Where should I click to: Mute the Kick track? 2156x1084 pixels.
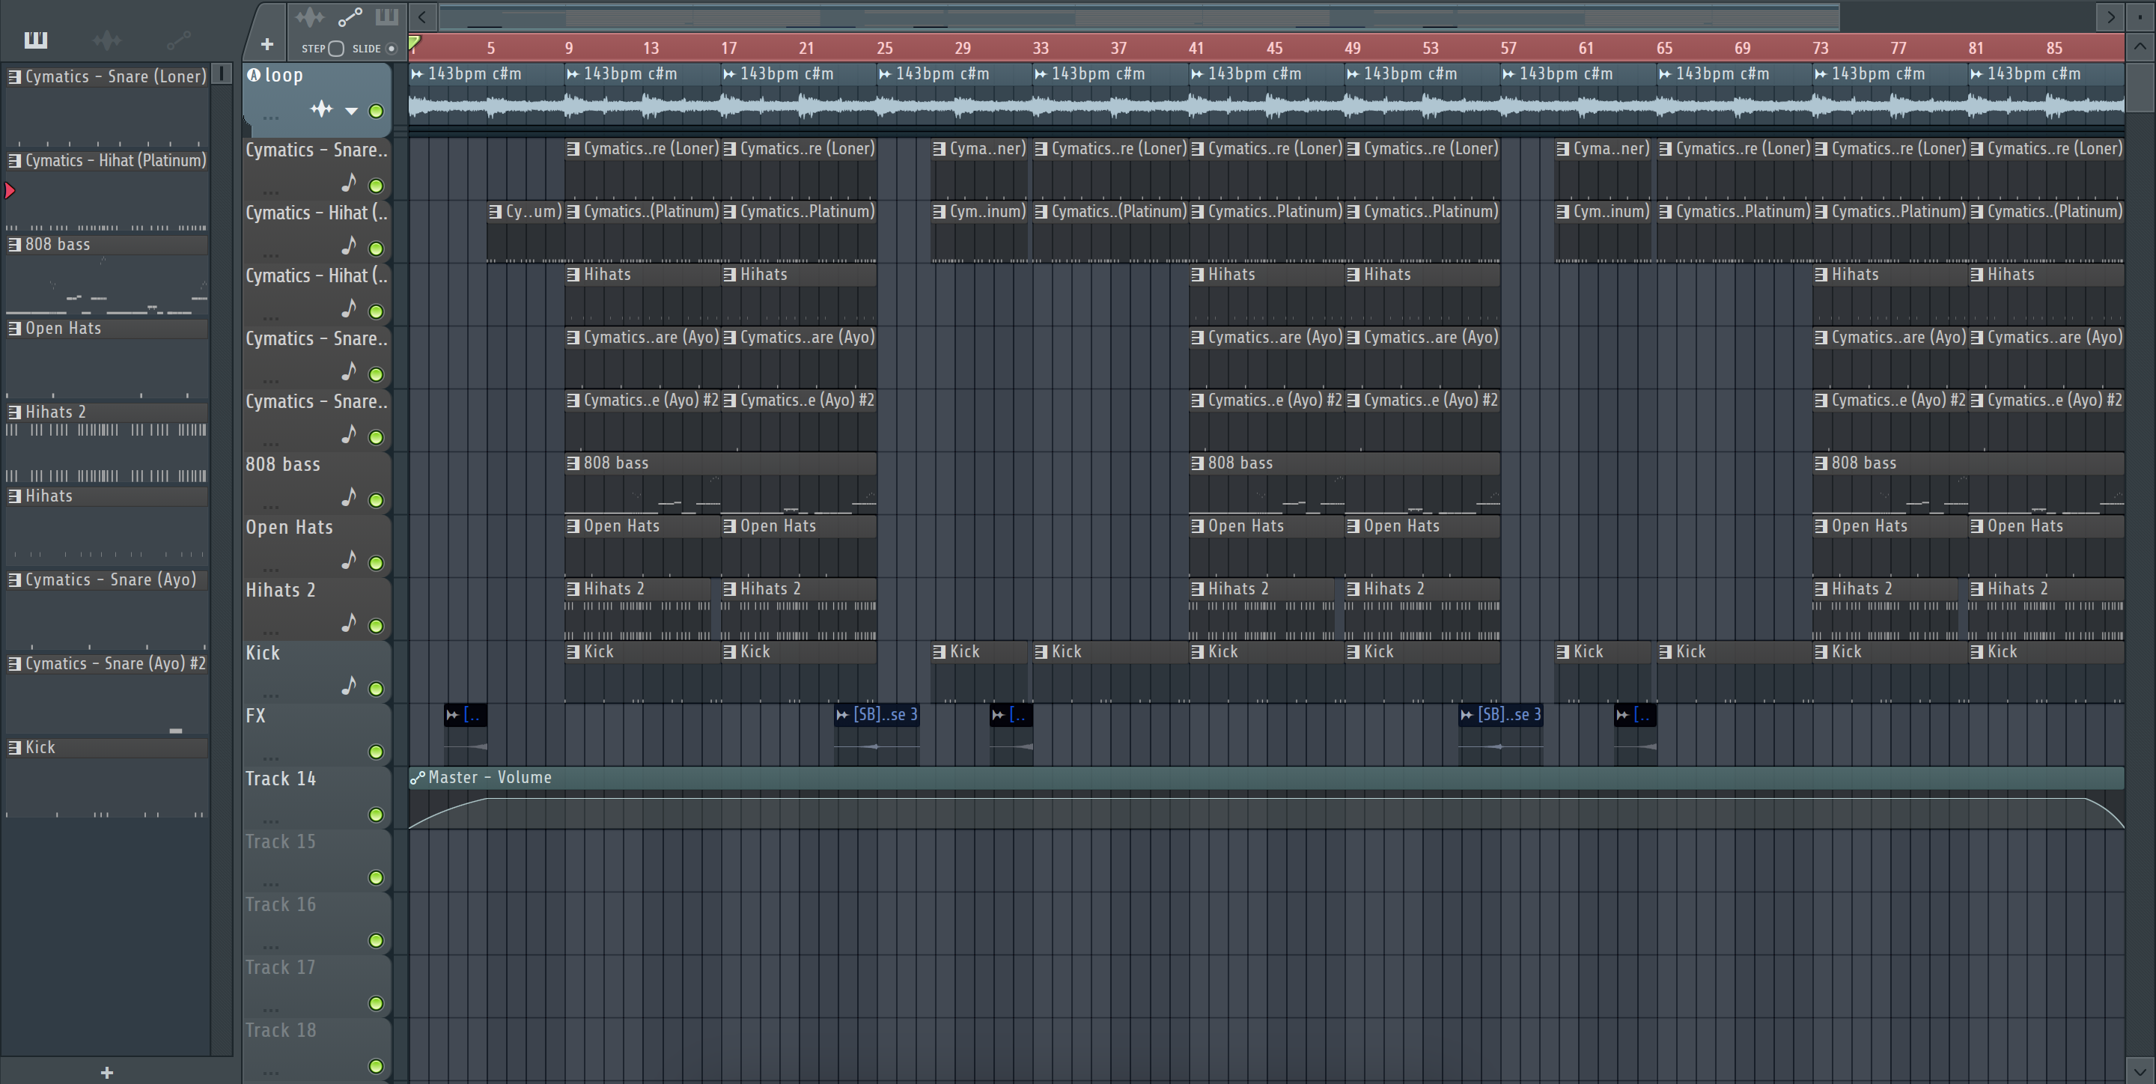pos(377,689)
